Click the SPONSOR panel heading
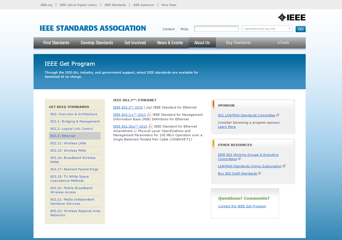342x240 pixels. click(226, 105)
